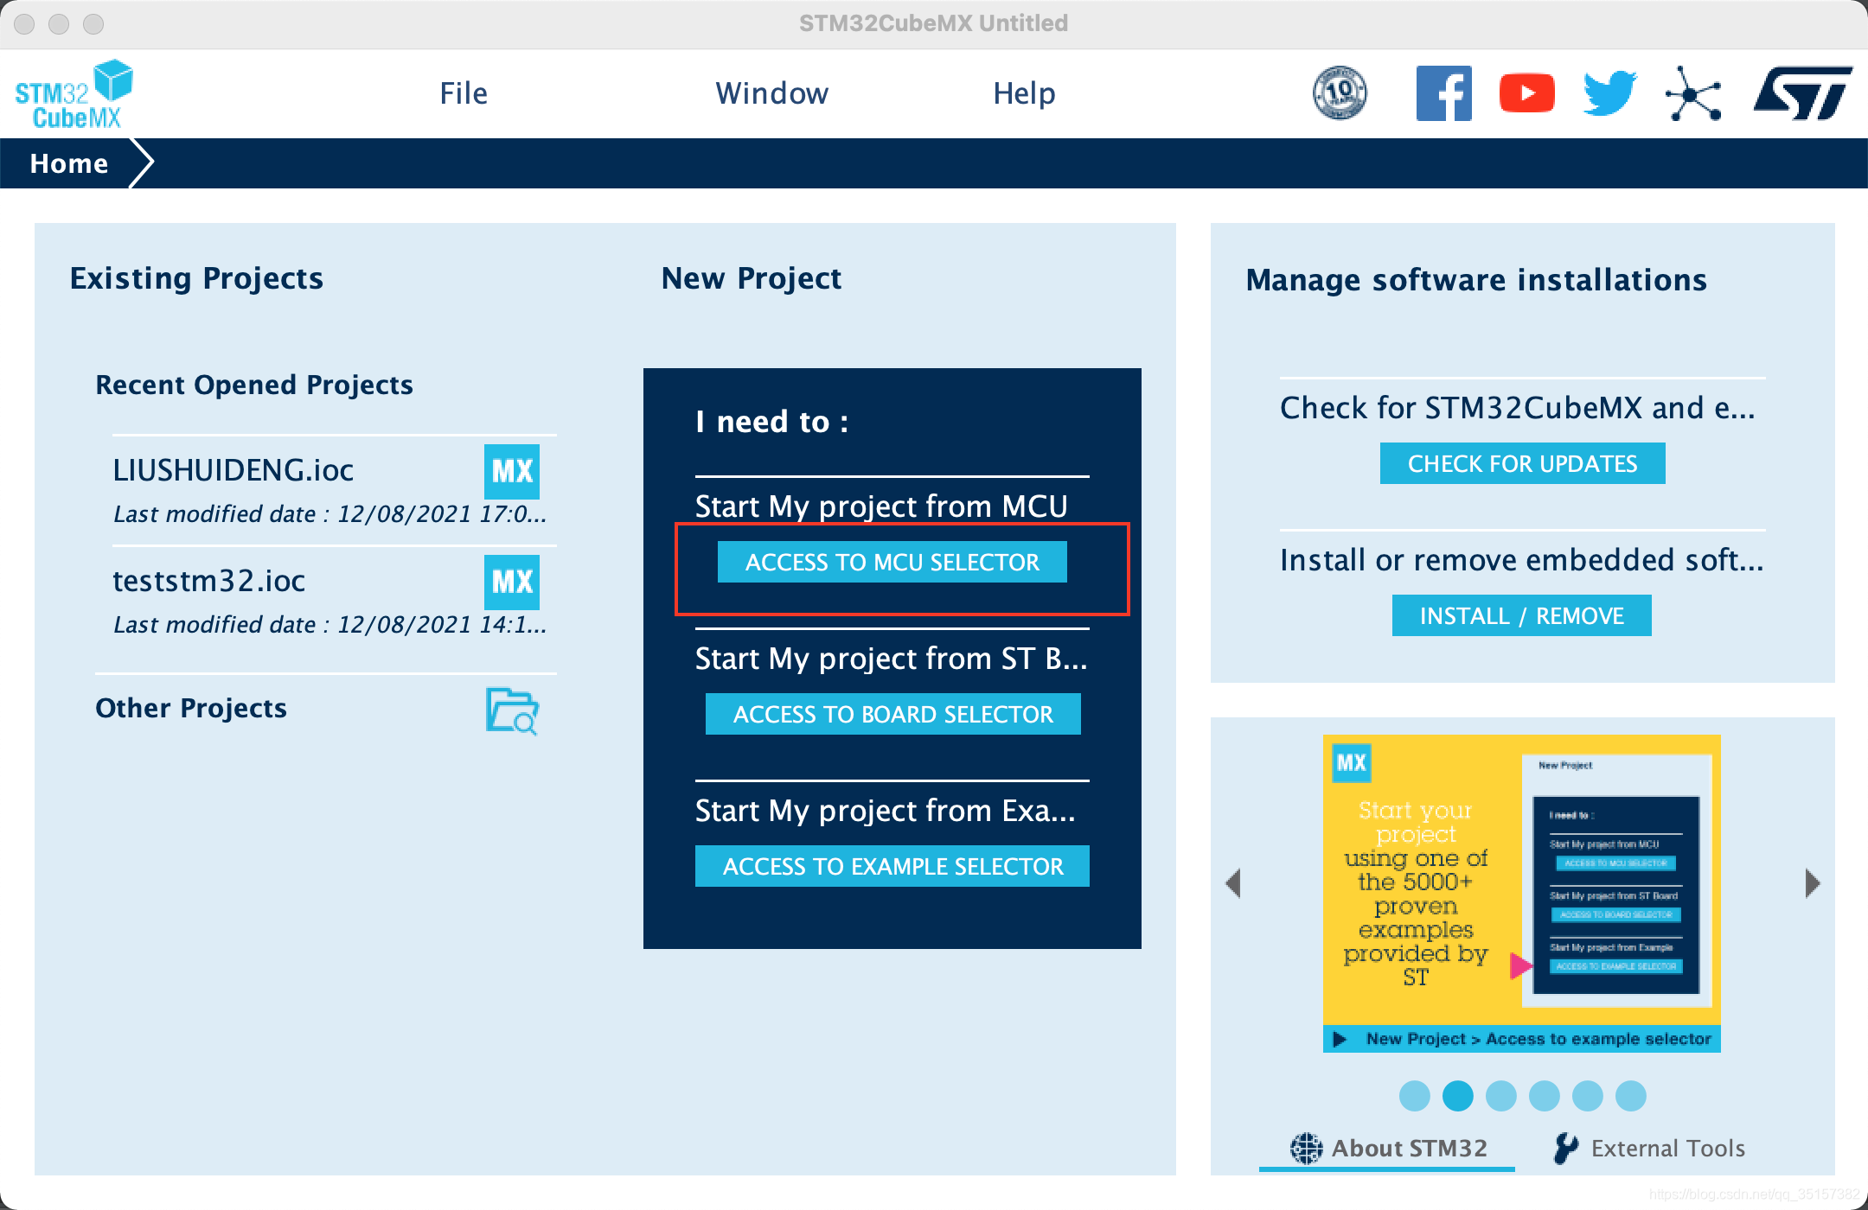Select the sixth carousel dot
Viewport: 1868px width, 1210px height.
click(x=1631, y=1096)
